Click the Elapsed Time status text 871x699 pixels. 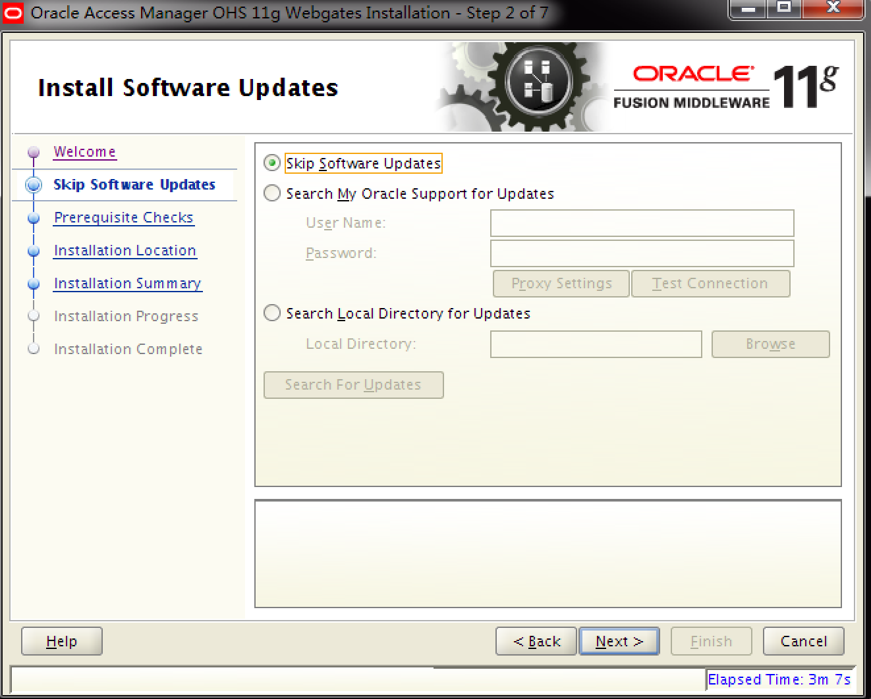[x=779, y=679]
